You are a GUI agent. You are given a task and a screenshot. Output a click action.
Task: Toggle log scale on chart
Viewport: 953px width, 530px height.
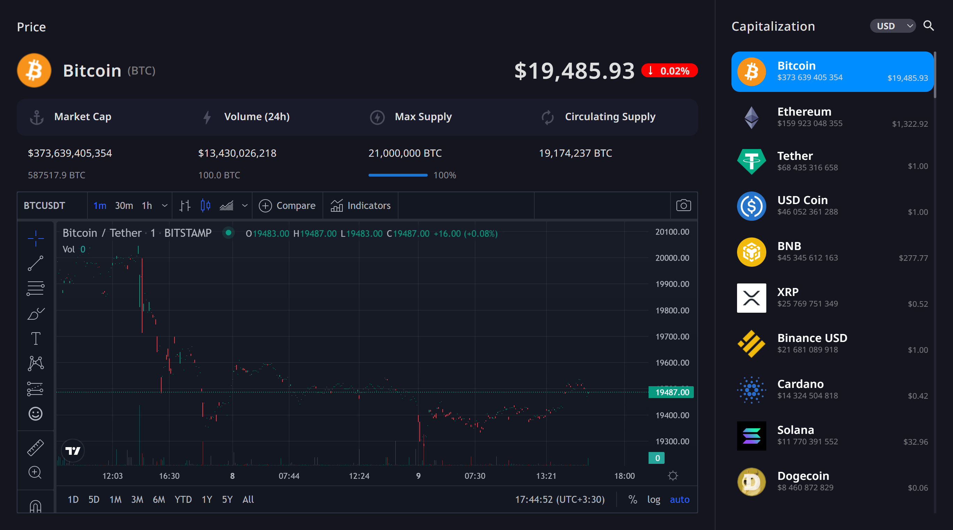654,499
